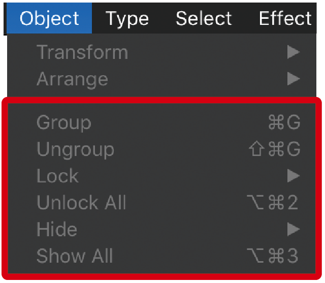Select the Ungroup command
Screen dimensions: 325x283
75,150
